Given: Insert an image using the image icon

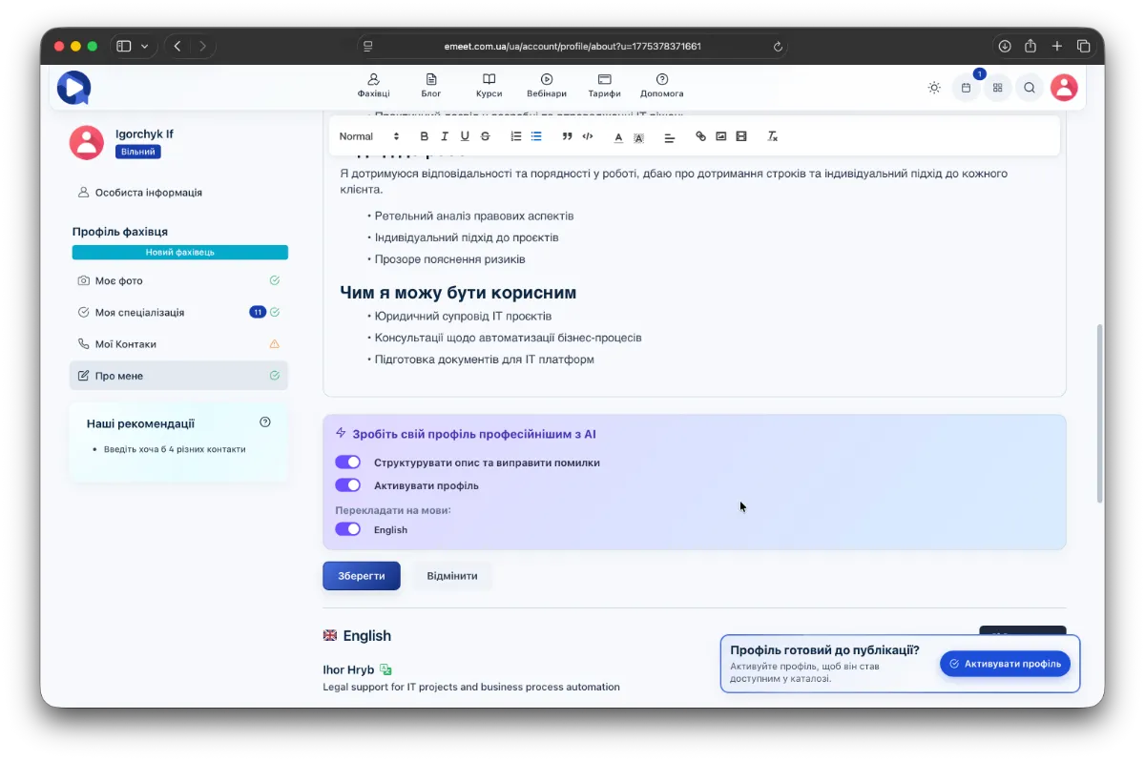Looking at the screenshot, I should (x=721, y=136).
